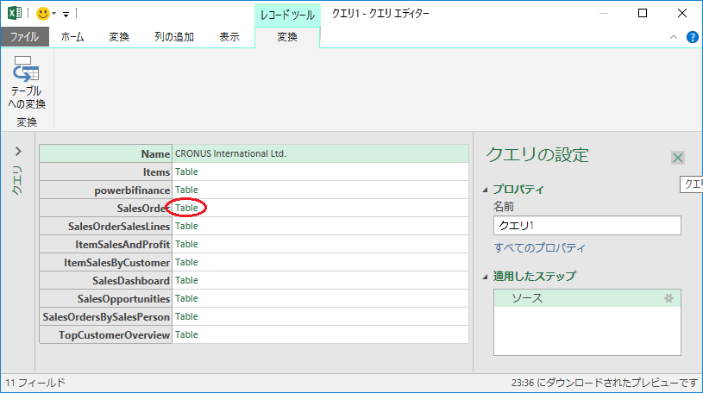Click the Excel icon in title bar
The width and height of the screenshot is (703, 393).
pos(15,14)
